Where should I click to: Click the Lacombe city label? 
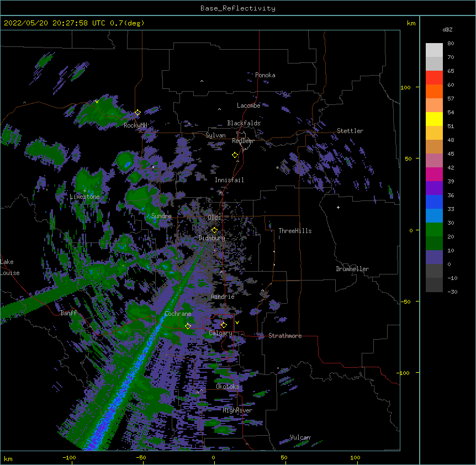(x=248, y=105)
